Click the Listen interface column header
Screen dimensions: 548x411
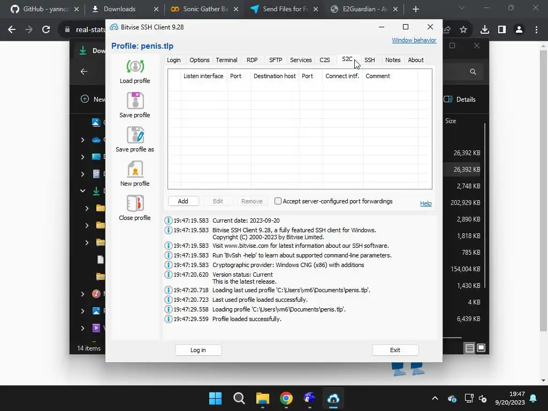point(203,76)
